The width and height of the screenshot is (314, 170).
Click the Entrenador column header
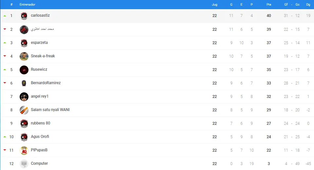[x=28, y=4]
